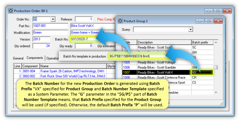Click the CR batch prefix cell

pyautogui.click(x=202, y=77)
